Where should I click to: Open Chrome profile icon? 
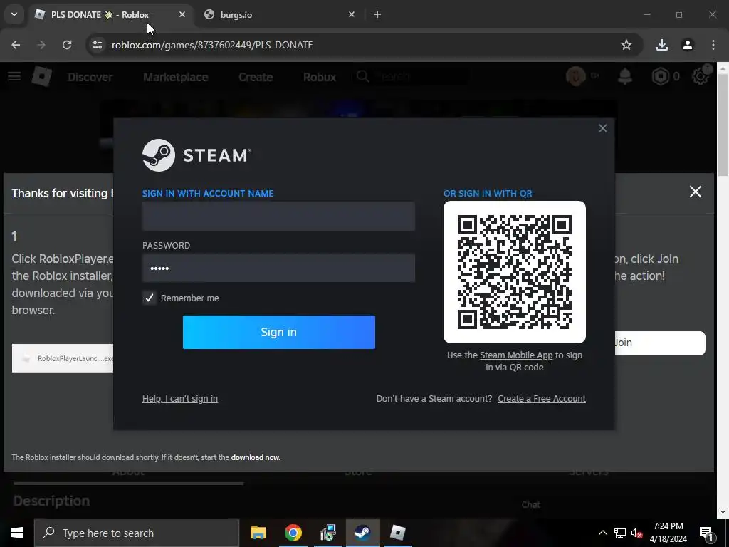(688, 45)
